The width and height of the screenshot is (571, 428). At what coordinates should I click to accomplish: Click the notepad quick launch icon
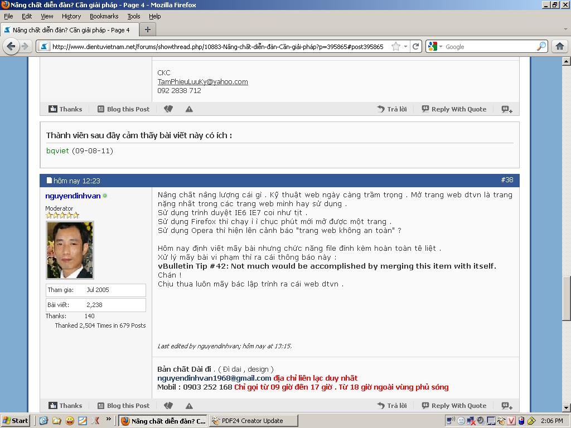(x=83, y=421)
